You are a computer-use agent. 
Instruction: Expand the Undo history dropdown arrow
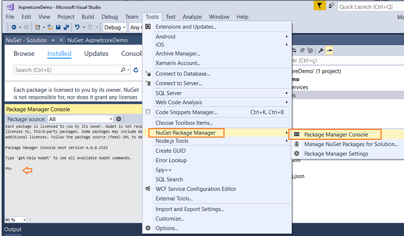point(83,27)
